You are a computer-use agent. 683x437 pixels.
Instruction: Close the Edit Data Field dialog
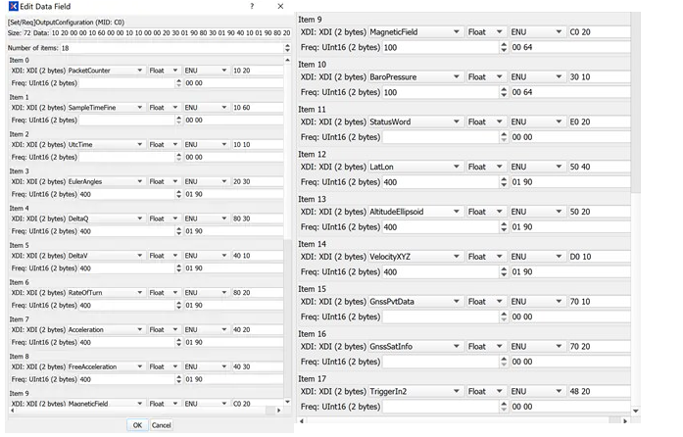click(x=283, y=8)
